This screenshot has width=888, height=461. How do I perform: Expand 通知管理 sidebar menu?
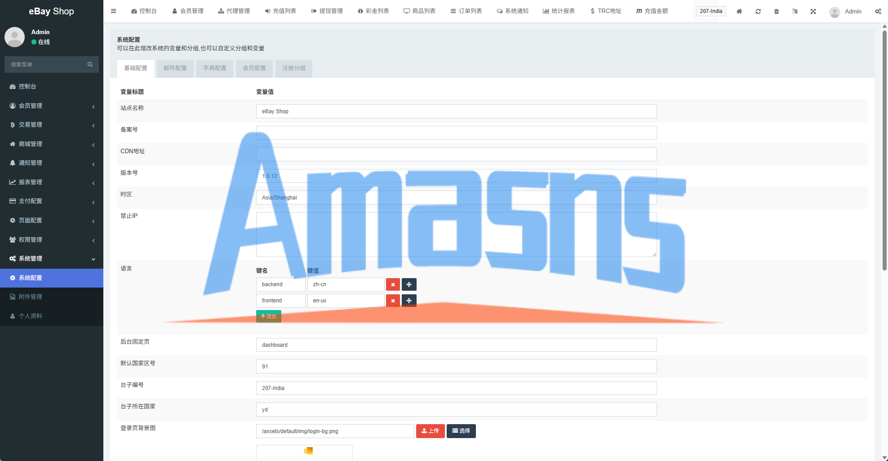point(52,163)
